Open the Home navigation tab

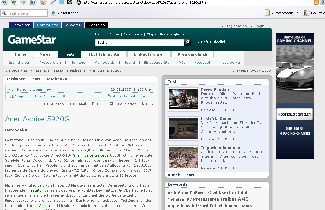(x=21, y=54)
